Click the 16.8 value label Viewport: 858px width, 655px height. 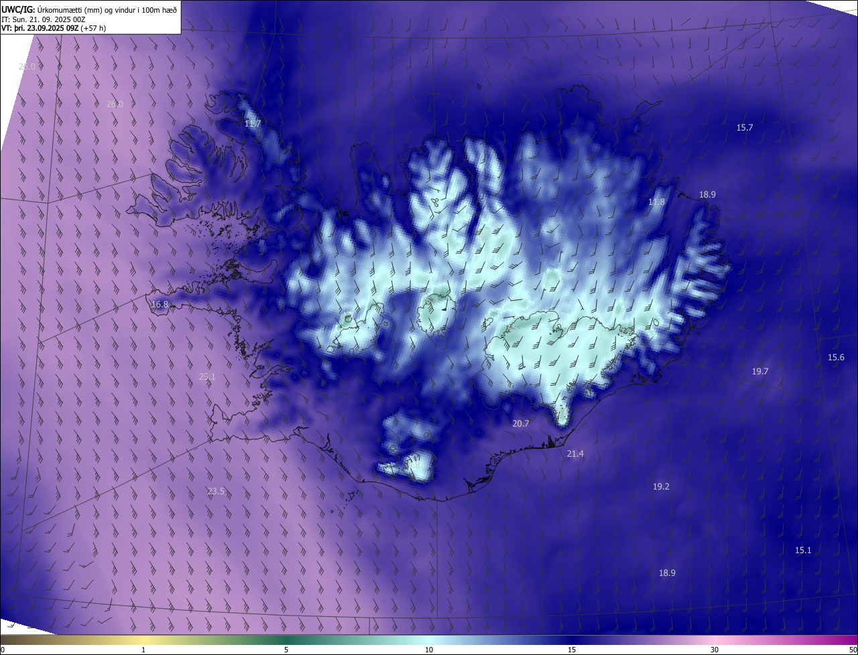[160, 304]
